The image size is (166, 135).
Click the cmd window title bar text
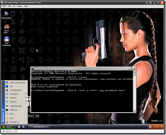tap(55, 69)
